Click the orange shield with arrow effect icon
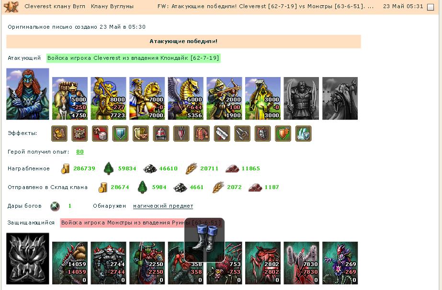The height and width of the screenshot is (290, 442). tap(283, 134)
